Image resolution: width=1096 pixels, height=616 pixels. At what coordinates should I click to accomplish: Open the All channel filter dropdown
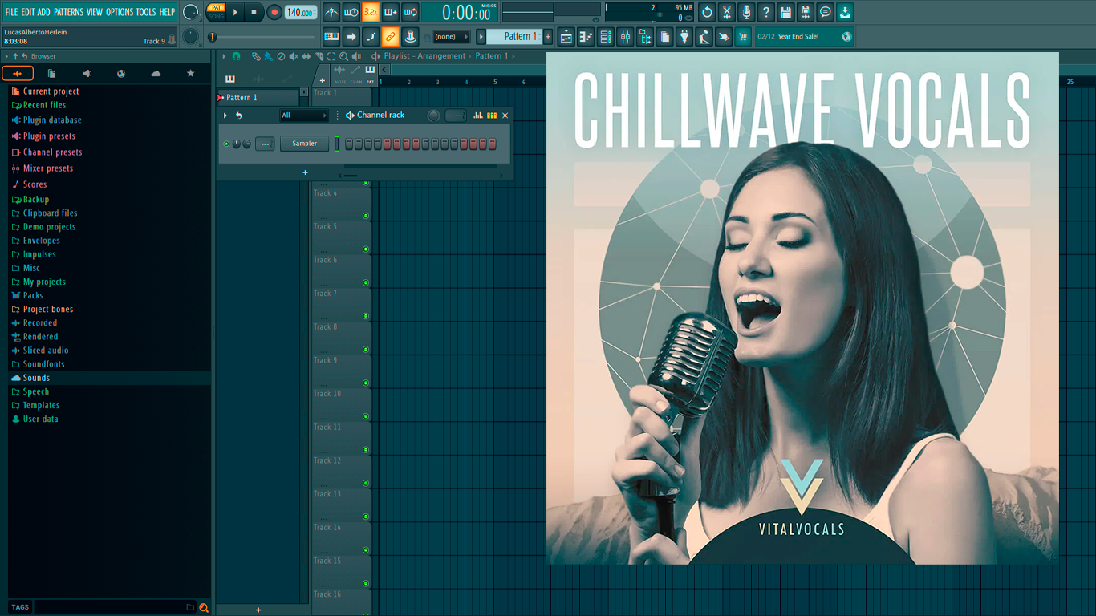[x=303, y=115]
